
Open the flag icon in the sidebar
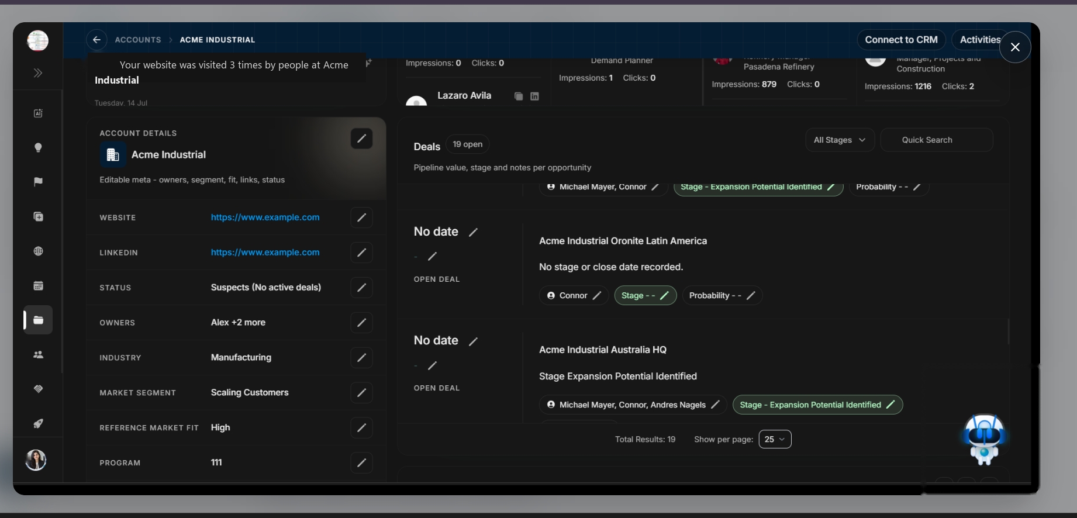[x=39, y=182]
